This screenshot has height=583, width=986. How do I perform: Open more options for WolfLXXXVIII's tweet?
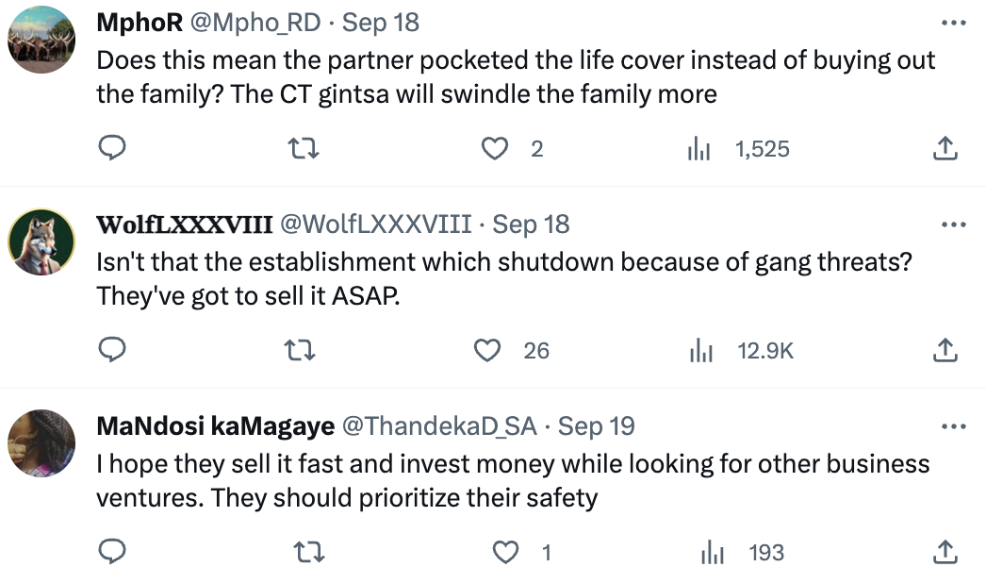click(x=953, y=225)
